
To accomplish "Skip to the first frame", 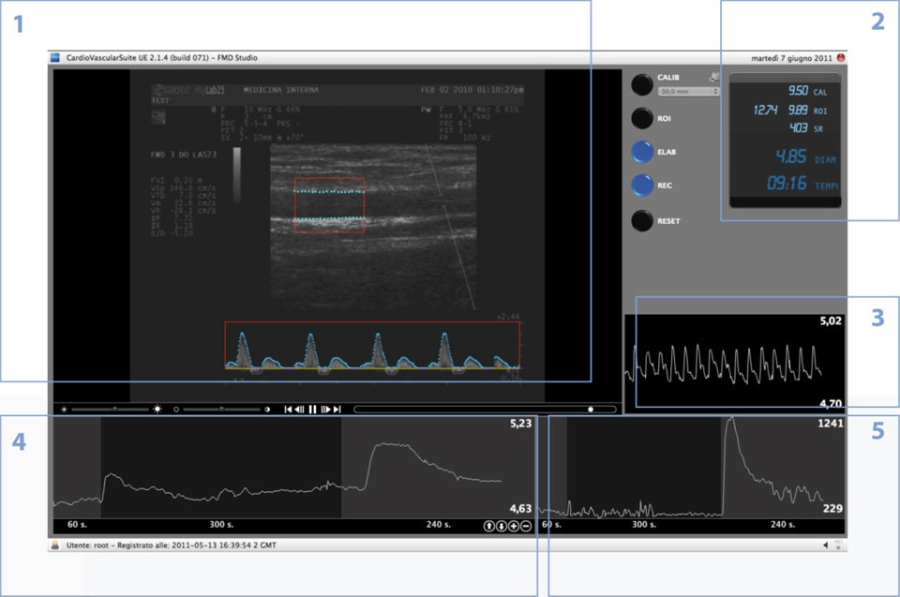I will (x=289, y=410).
